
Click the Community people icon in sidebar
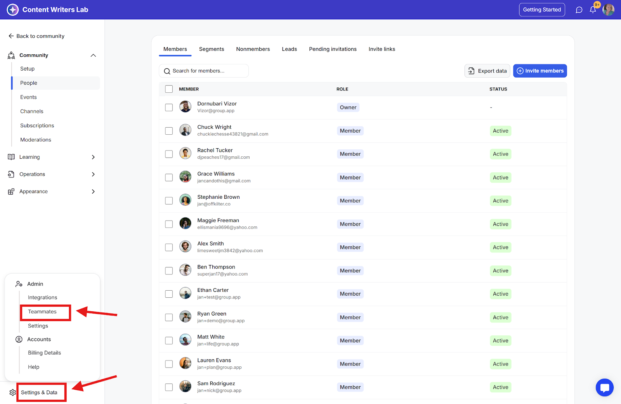(11, 55)
